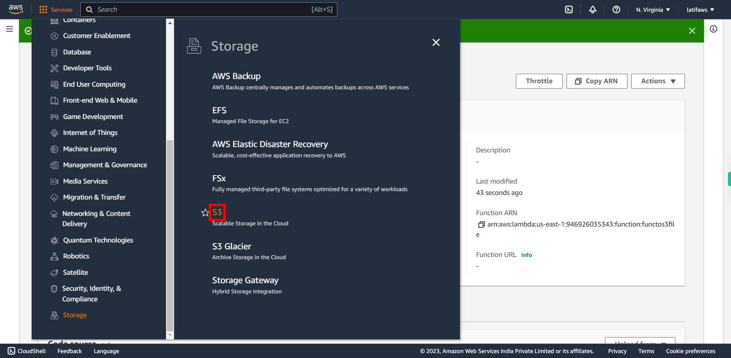Screen dimensions: 731x358
Task: Open Function URL Info link
Action: pos(527,255)
